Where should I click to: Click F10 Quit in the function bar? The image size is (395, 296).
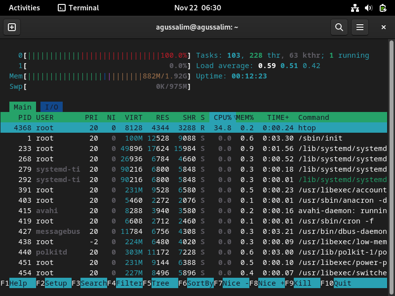[354, 283]
